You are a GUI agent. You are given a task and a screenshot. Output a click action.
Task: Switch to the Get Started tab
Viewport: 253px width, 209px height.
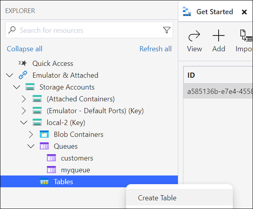tap(214, 12)
